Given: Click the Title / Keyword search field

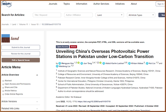Looking at the screenshot, I should coord(47,15).
